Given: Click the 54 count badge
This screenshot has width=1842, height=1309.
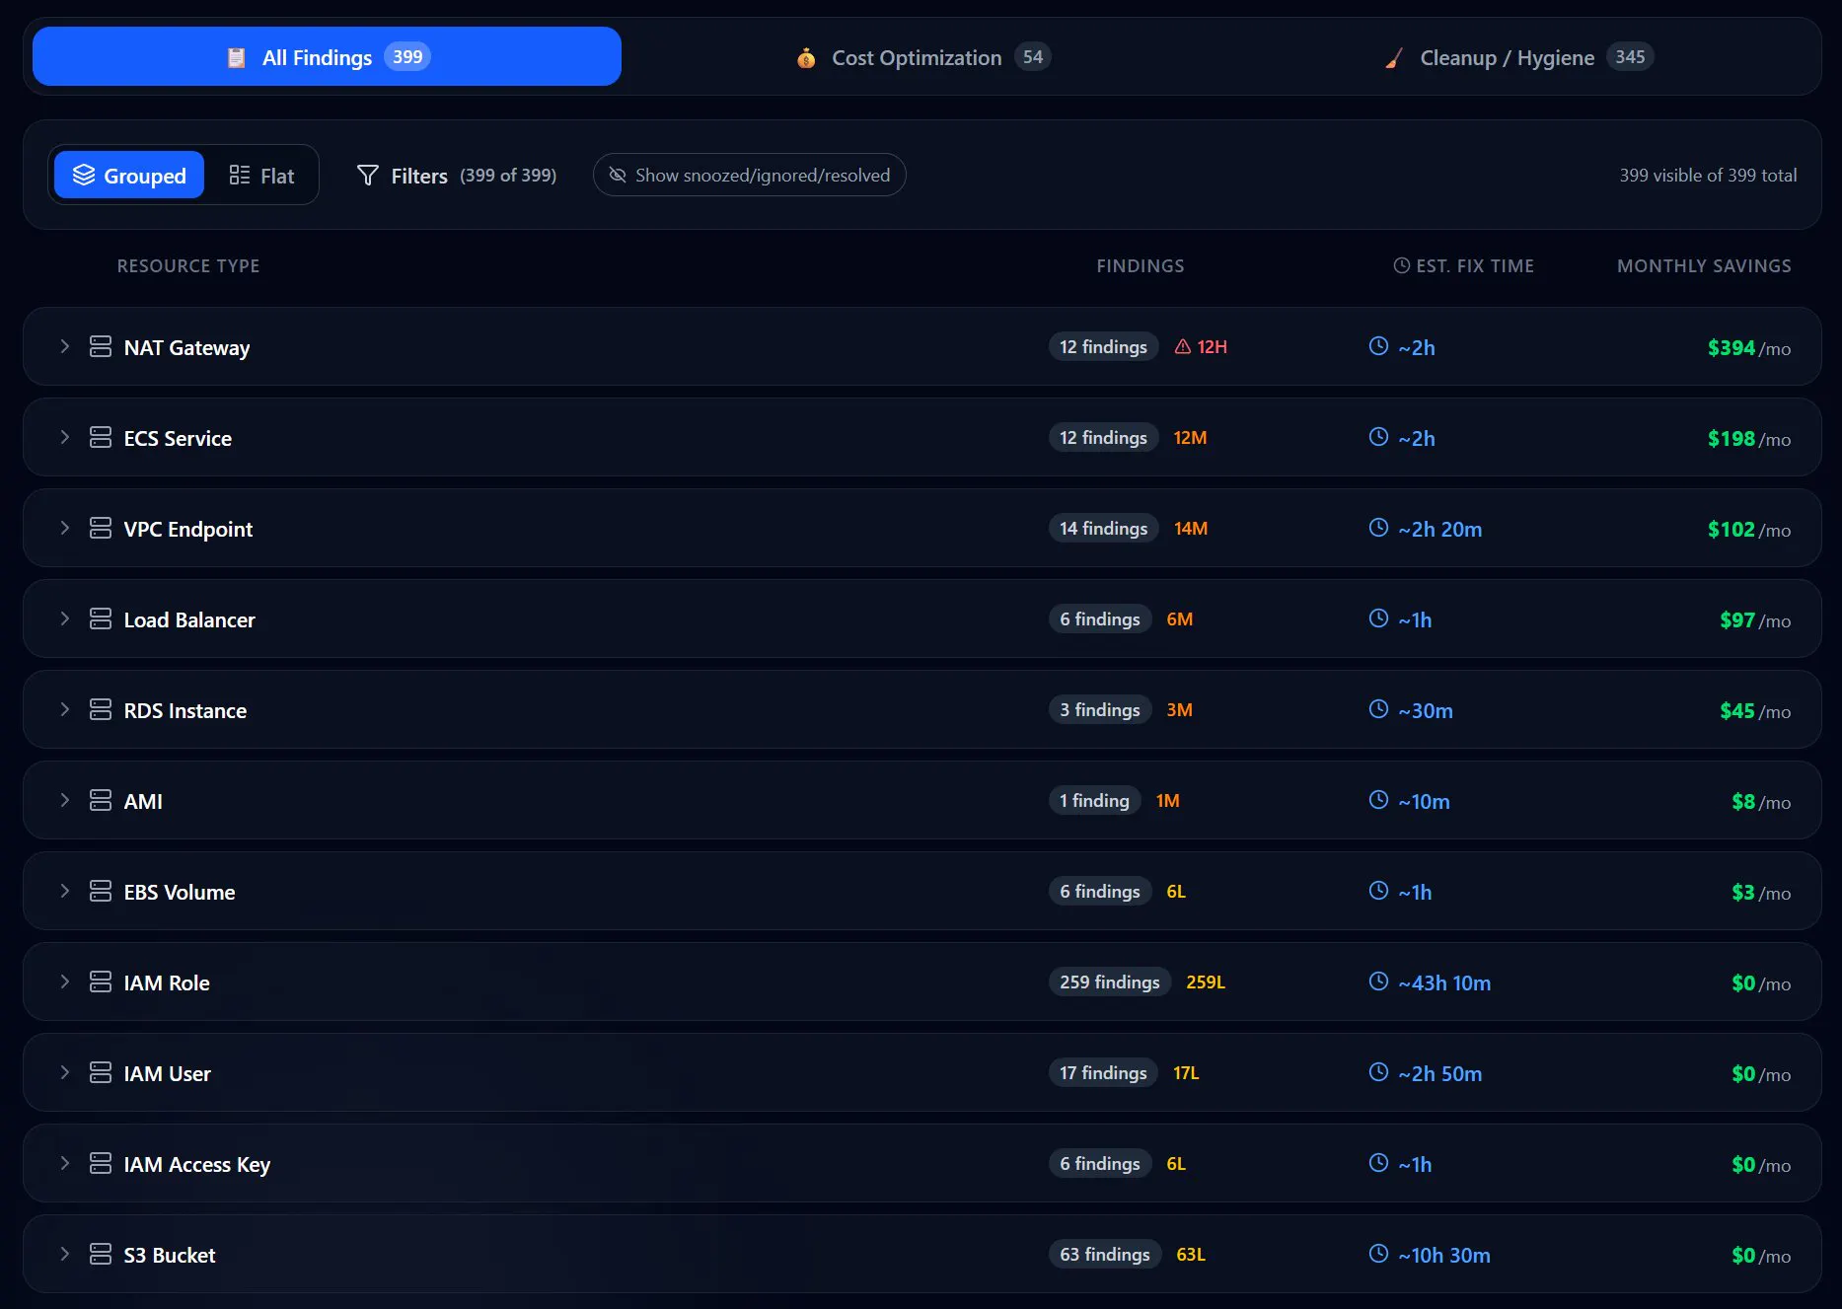Looking at the screenshot, I should pyautogui.click(x=1033, y=56).
